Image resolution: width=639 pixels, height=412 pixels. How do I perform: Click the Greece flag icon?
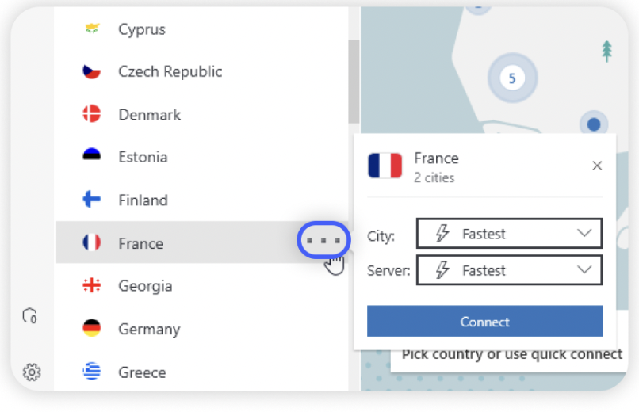[92, 371]
